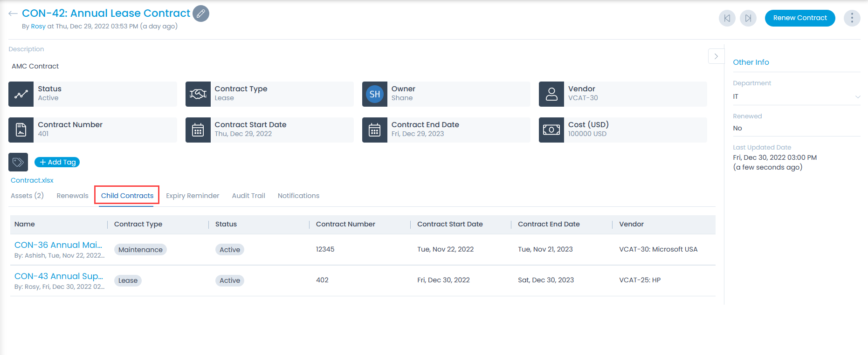
Task: Open the three-dot more options menu
Action: click(x=852, y=18)
